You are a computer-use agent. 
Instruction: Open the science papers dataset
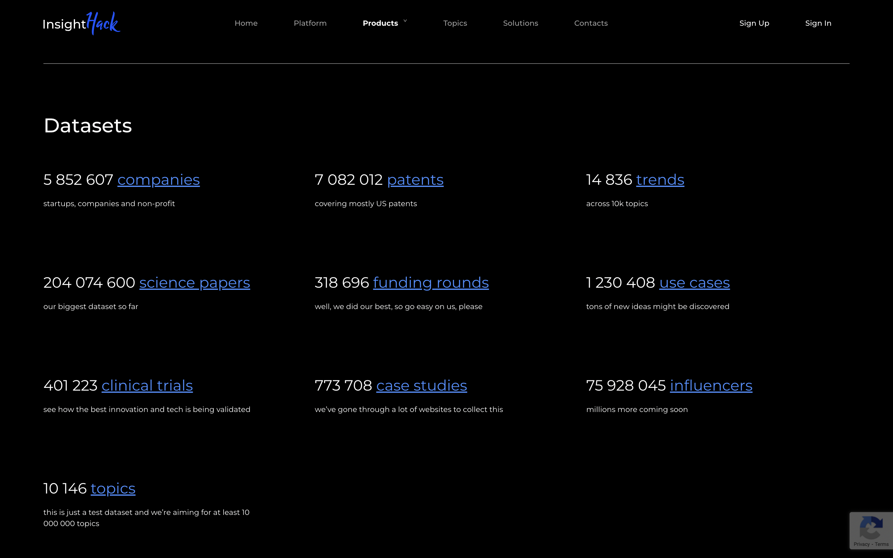pos(194,283)
